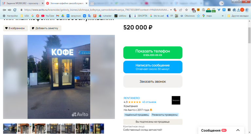Open the rutracker bookmark
Viewport: 251px width, 134px height.
pyautogui.click(x=105, y=16)
